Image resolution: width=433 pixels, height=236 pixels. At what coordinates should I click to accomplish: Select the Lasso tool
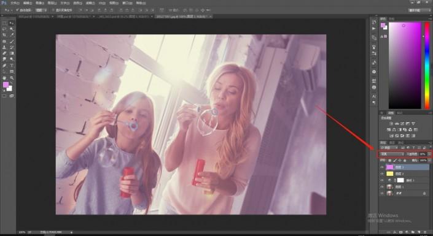coord(4,29)
